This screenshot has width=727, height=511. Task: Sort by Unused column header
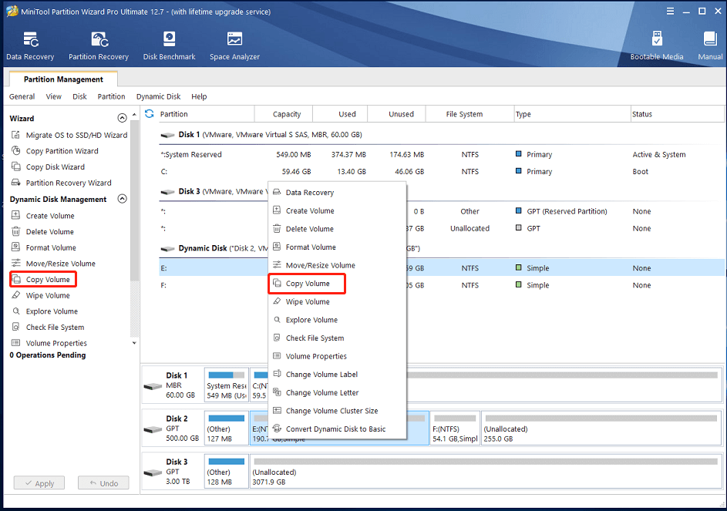tap(397, 114)
